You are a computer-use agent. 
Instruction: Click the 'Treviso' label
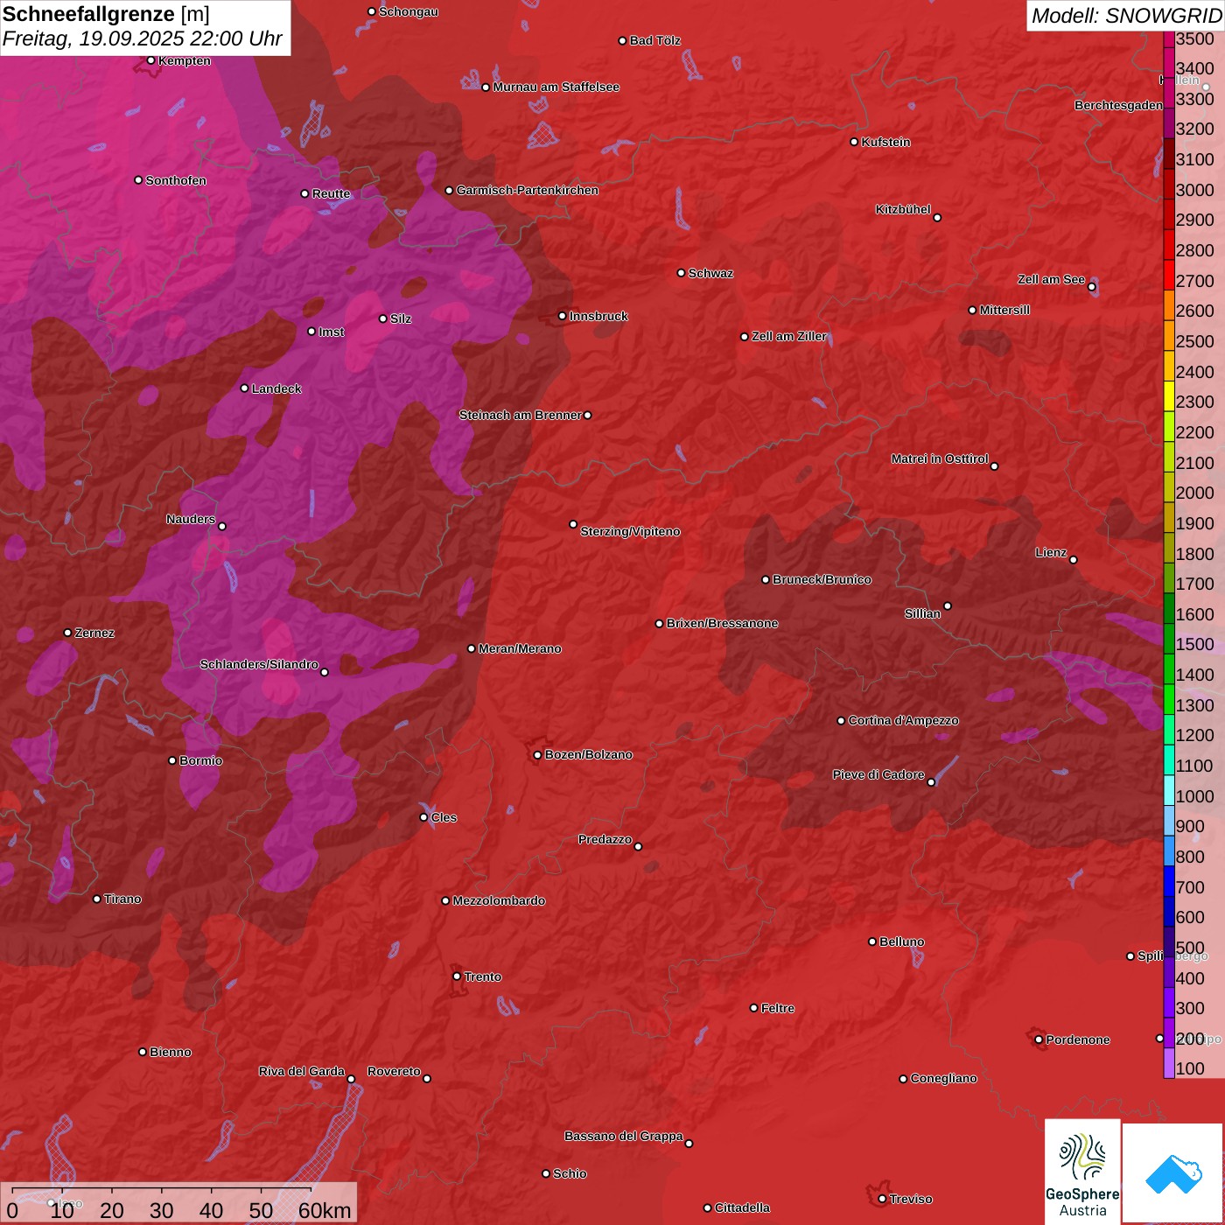pyautogui.click(x=910, y=1199)
